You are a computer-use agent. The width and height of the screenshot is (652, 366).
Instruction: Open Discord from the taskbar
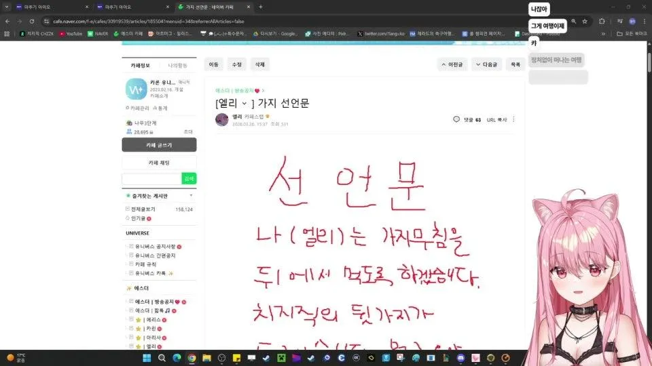(x=460, y=358)
